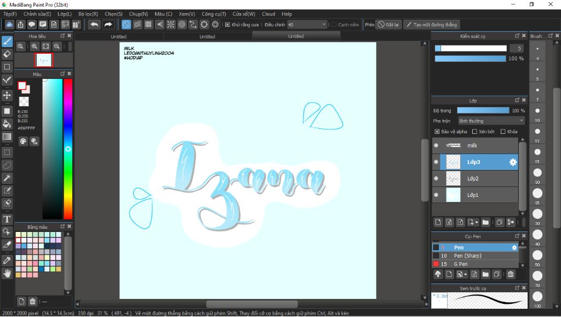This screenshot has width=561, height=317.
Task: Open the Điều chỉnh correction value dropdown
Action: [x=307, y=25]
